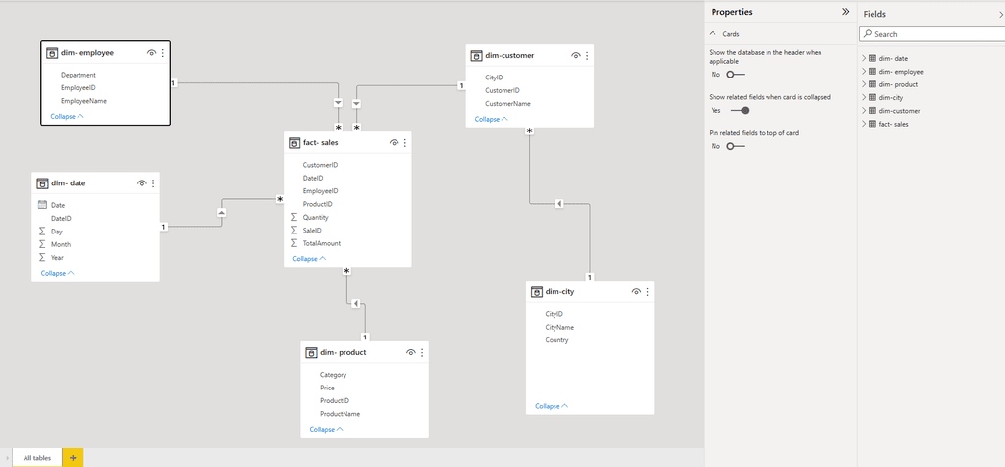Expand fact- sales in Fields list

[864, 124]
